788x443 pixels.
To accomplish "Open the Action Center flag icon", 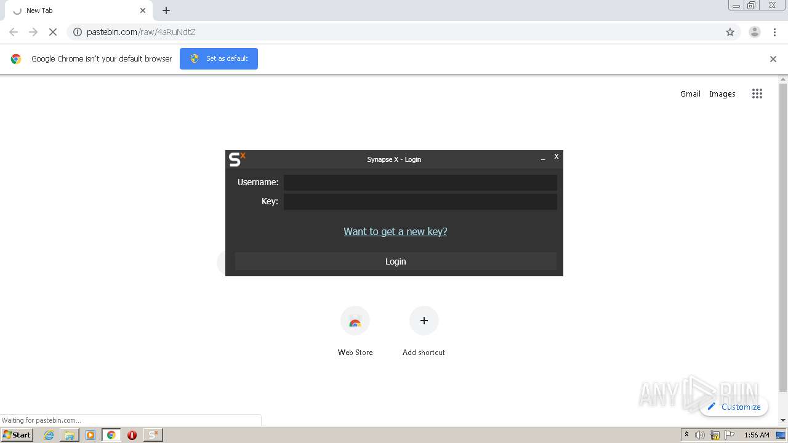I will (x=730, y=435).
